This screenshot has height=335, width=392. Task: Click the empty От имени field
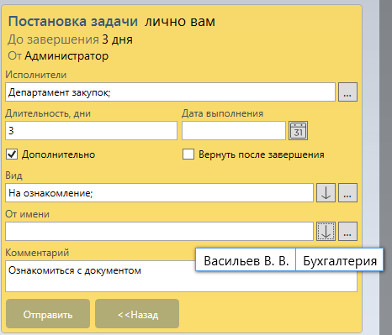click(x=159, y=231)
